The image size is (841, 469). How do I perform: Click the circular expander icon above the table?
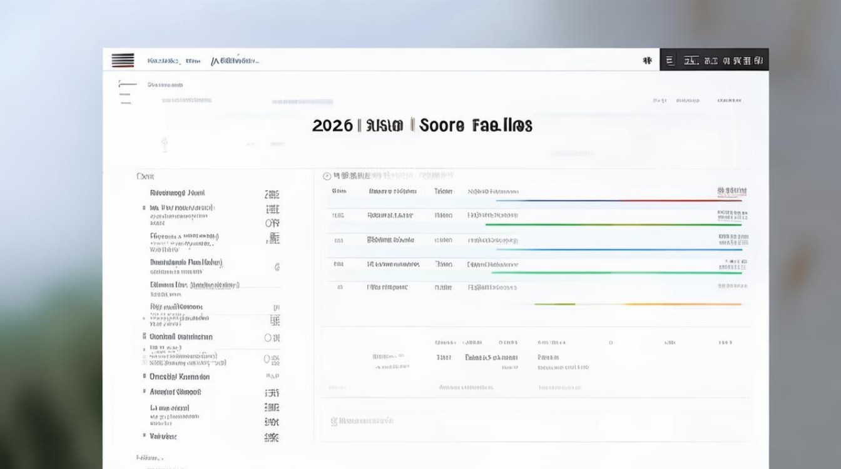[327, 176]
